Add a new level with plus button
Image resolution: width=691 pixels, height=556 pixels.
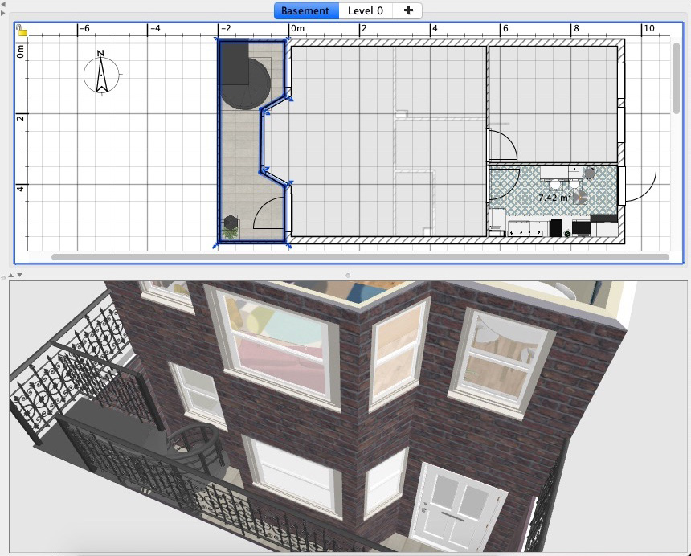click(x=408, y=10)
